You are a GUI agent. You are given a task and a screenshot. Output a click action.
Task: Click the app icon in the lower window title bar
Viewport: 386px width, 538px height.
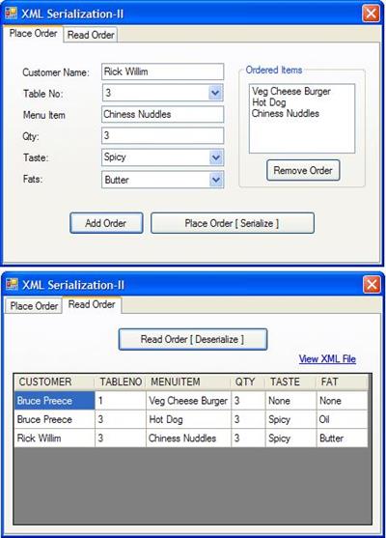(12, 284)
